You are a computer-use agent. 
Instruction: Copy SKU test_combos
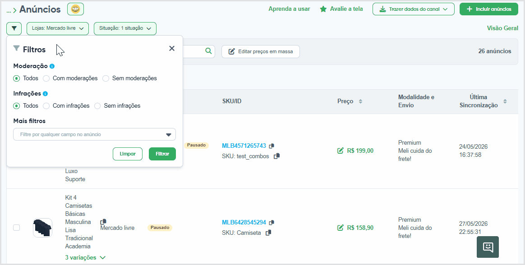click(276, 156)
